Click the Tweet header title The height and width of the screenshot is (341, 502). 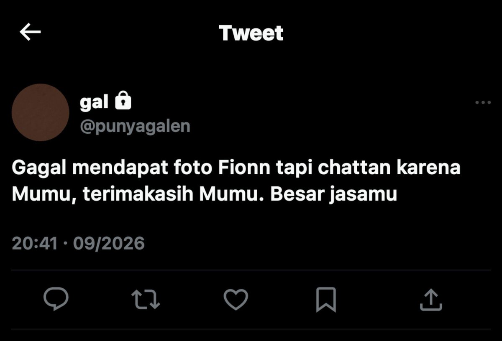pyautogui.click(x=251, y=33)
